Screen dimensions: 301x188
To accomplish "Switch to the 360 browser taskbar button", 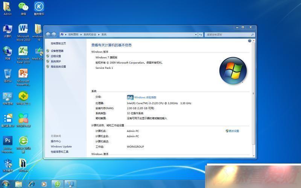I will click(58, 184).
